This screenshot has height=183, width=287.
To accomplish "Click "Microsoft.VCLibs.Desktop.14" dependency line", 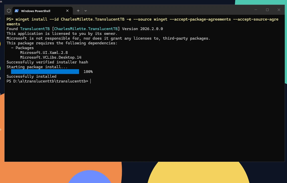I will pos(51,57).
